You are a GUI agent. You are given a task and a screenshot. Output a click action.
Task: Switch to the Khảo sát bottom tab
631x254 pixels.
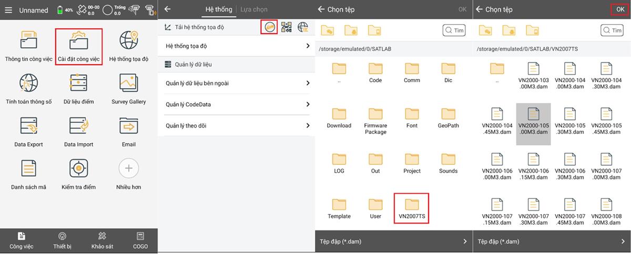pos(102,240)
